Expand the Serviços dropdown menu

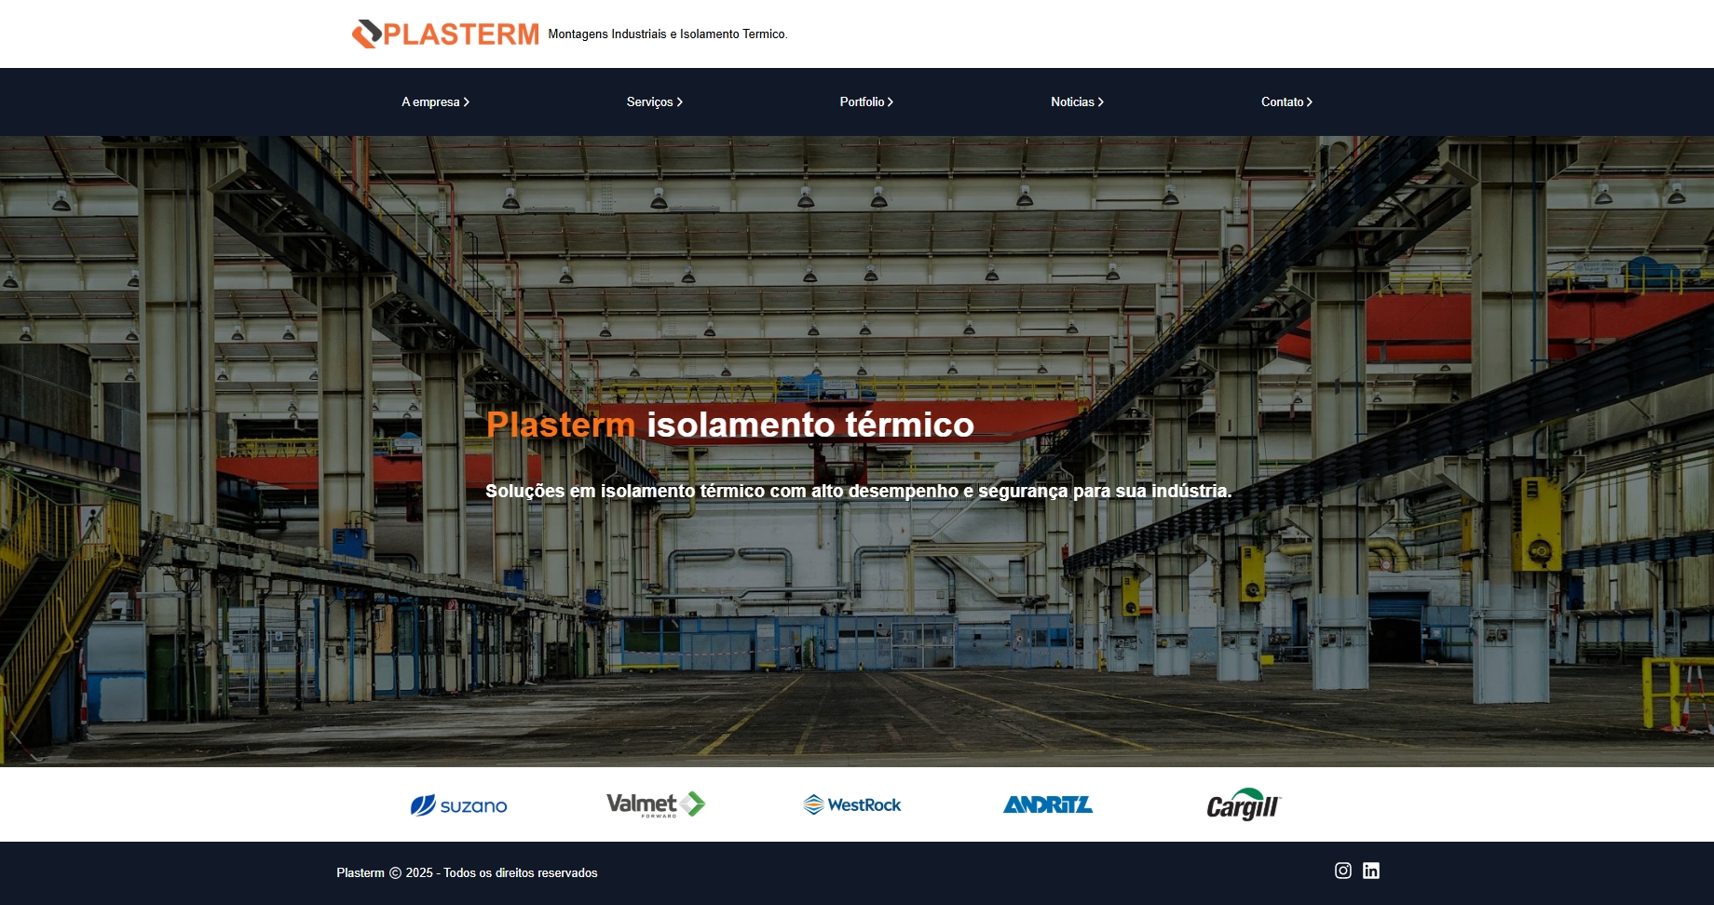point(654,102)
